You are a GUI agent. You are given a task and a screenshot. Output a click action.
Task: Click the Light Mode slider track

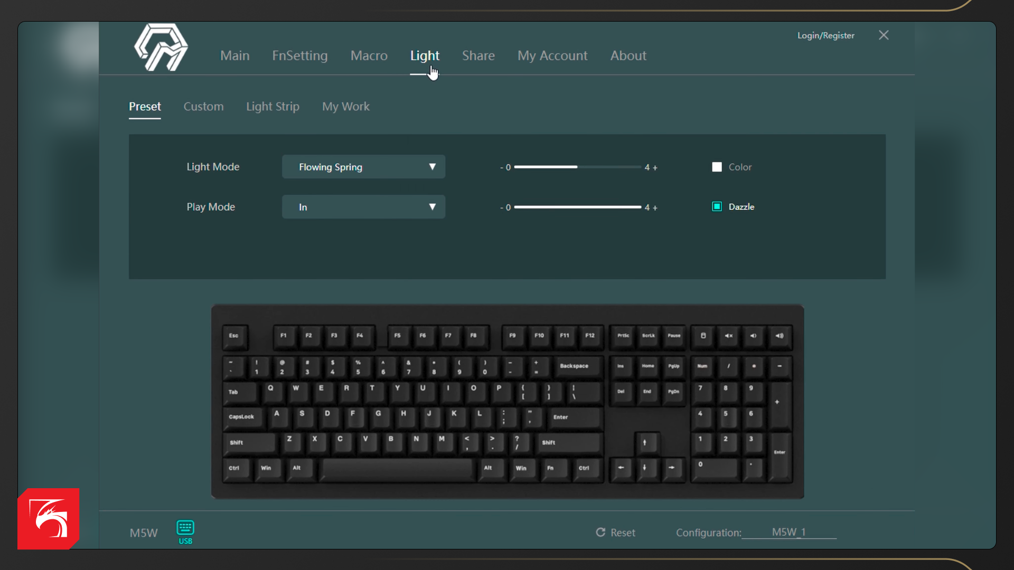point(577,167)
